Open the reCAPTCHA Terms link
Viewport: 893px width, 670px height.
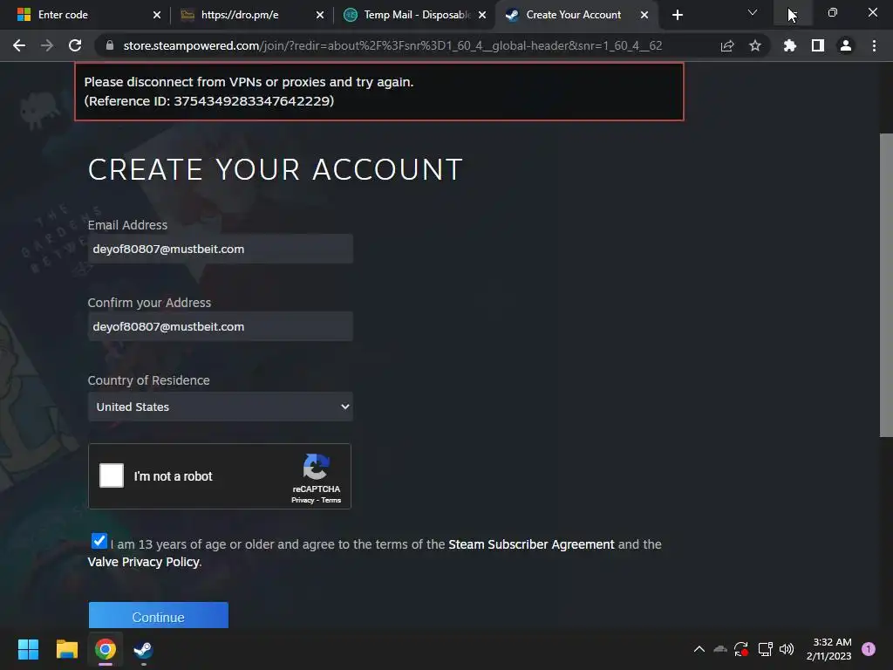tap(331, 500)
